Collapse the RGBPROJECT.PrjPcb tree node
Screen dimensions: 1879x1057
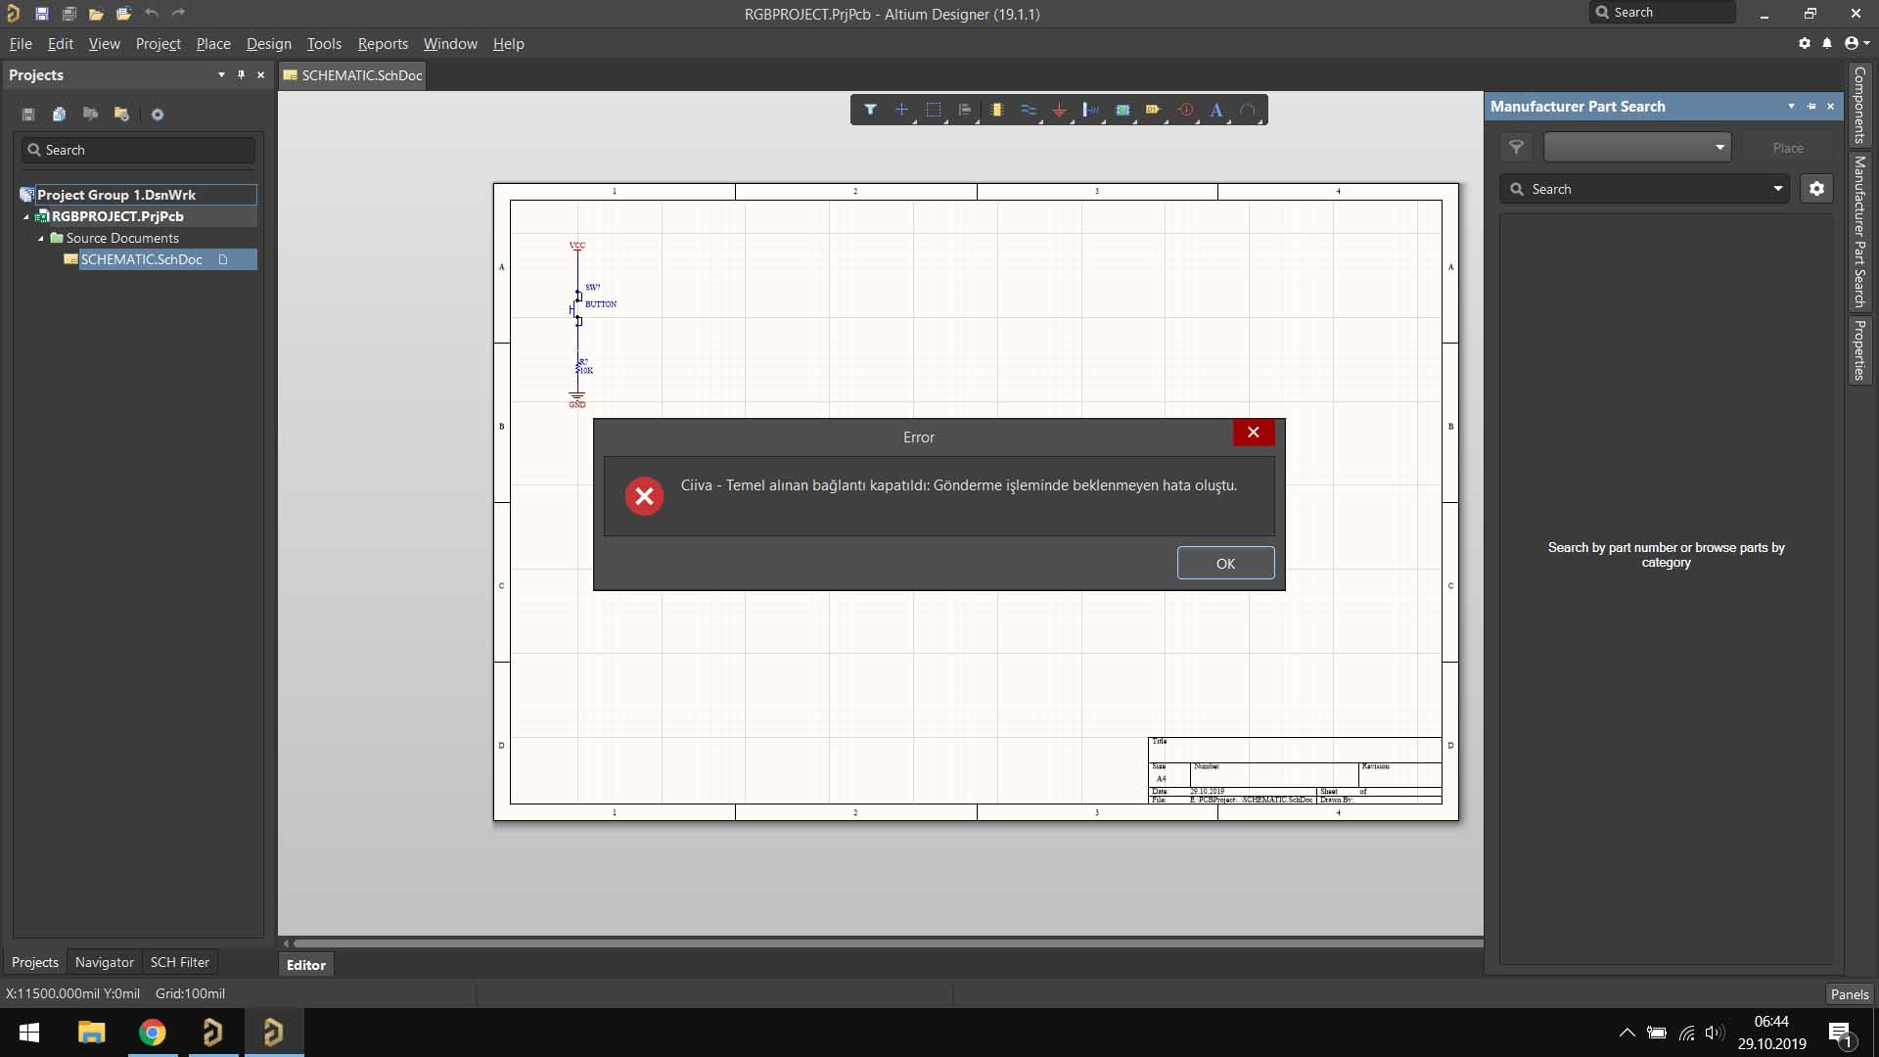point(26,217)
